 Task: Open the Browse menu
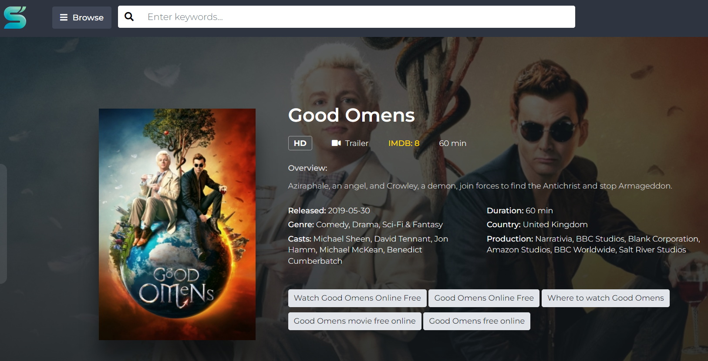coord(82,18)
